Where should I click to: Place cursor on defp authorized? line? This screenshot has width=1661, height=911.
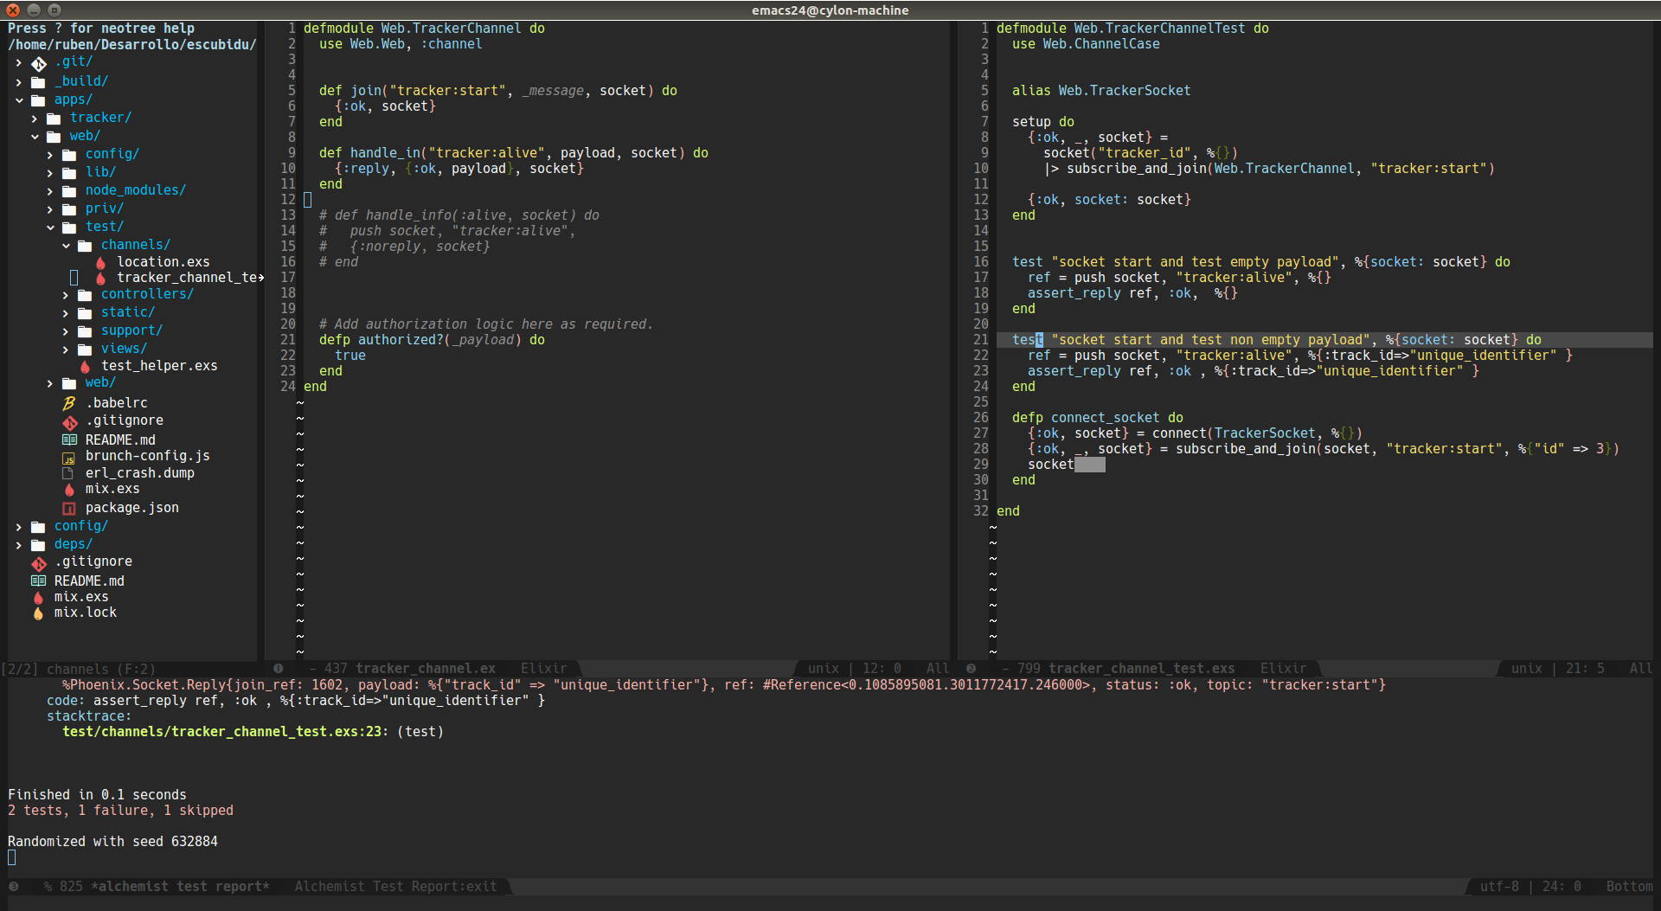(432, 340)
